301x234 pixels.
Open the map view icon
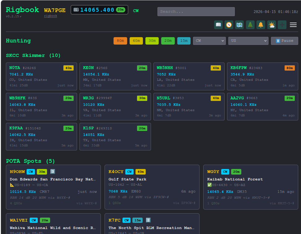[x=239, y=25]
